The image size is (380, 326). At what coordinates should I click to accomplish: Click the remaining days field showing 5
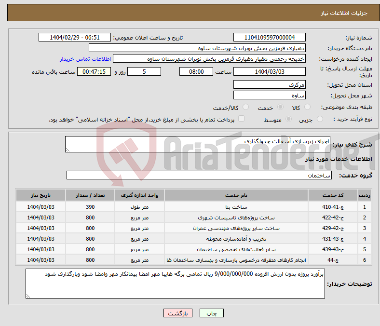144,71
